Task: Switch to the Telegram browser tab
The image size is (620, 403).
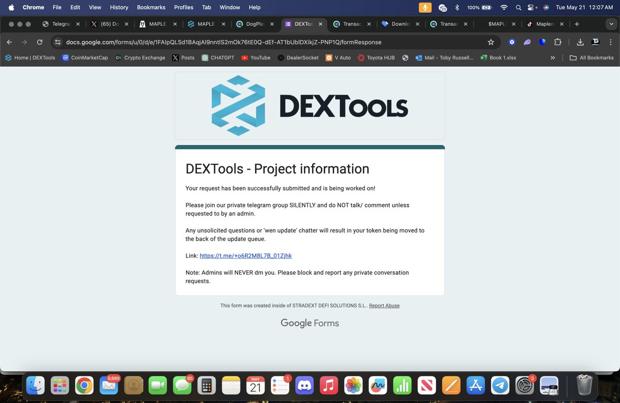Action: [x=60, y=24]
